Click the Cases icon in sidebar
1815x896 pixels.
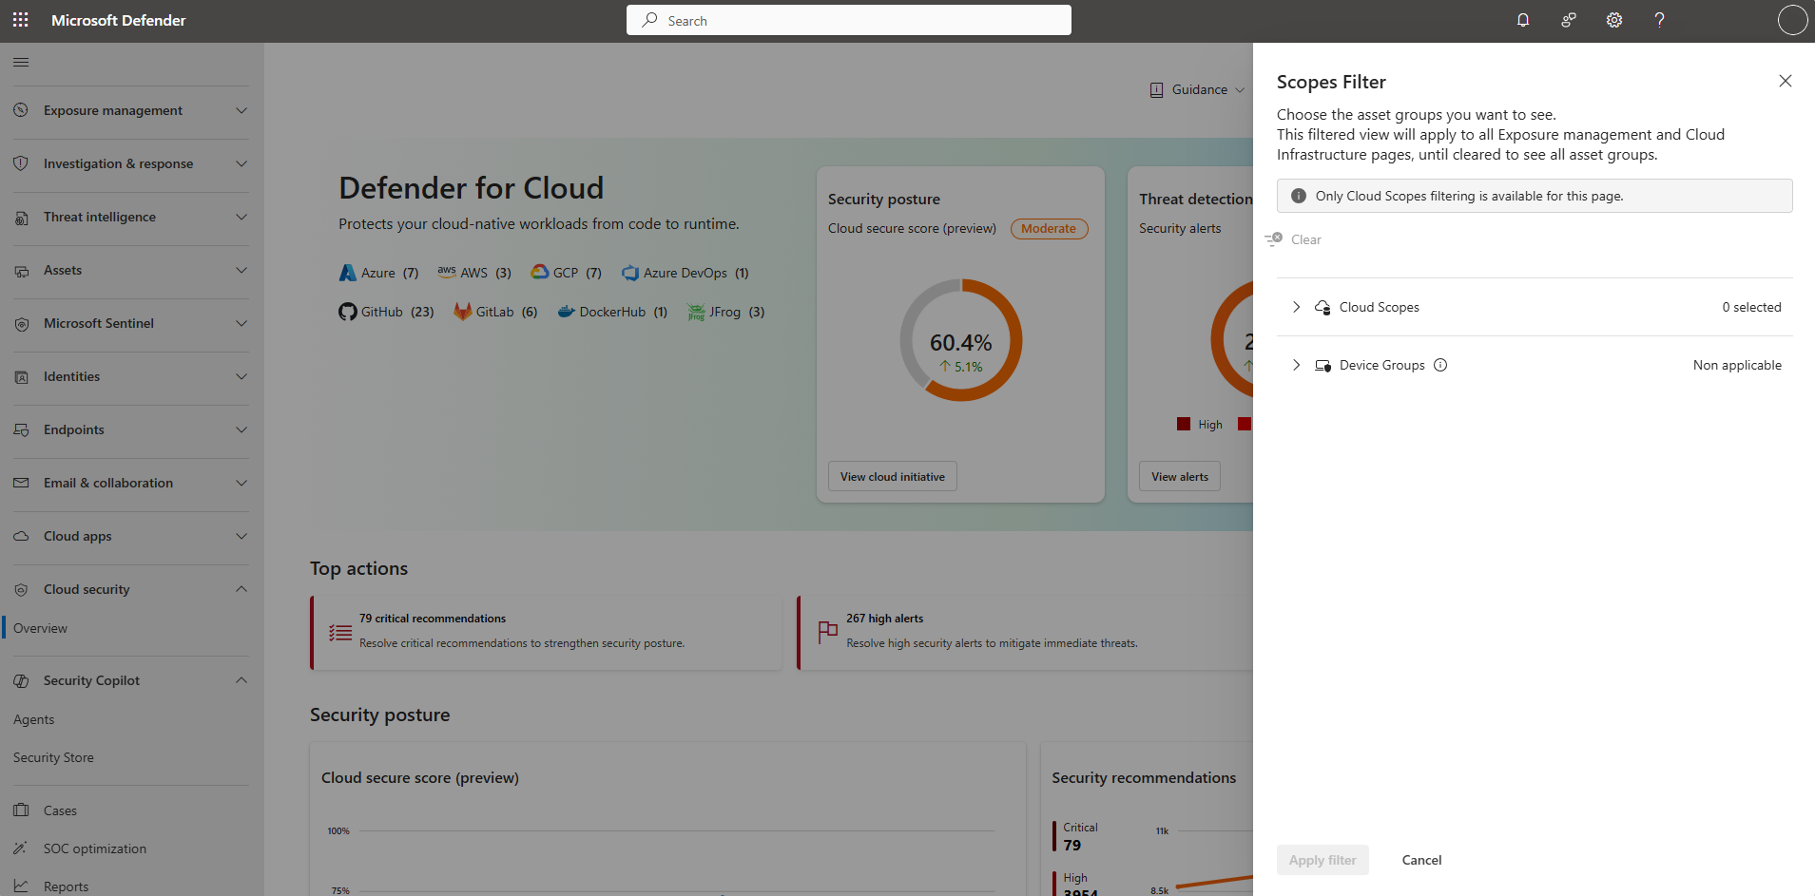click(x=21, y=810)
